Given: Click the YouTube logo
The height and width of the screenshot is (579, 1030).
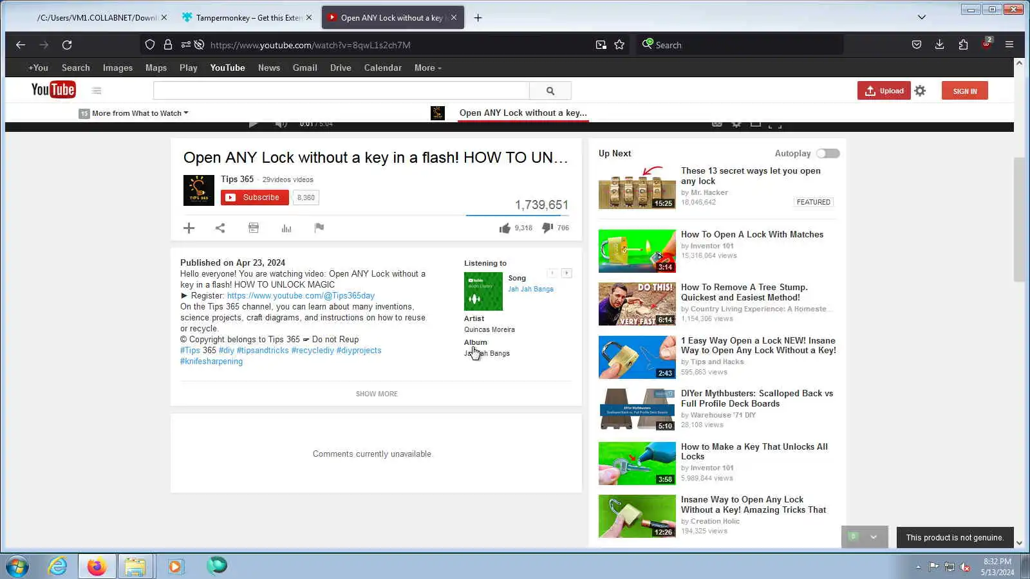Looking at the screenshot, I should (53, 90).
